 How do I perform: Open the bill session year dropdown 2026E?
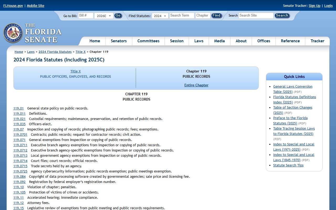click(x=104, y=16)
